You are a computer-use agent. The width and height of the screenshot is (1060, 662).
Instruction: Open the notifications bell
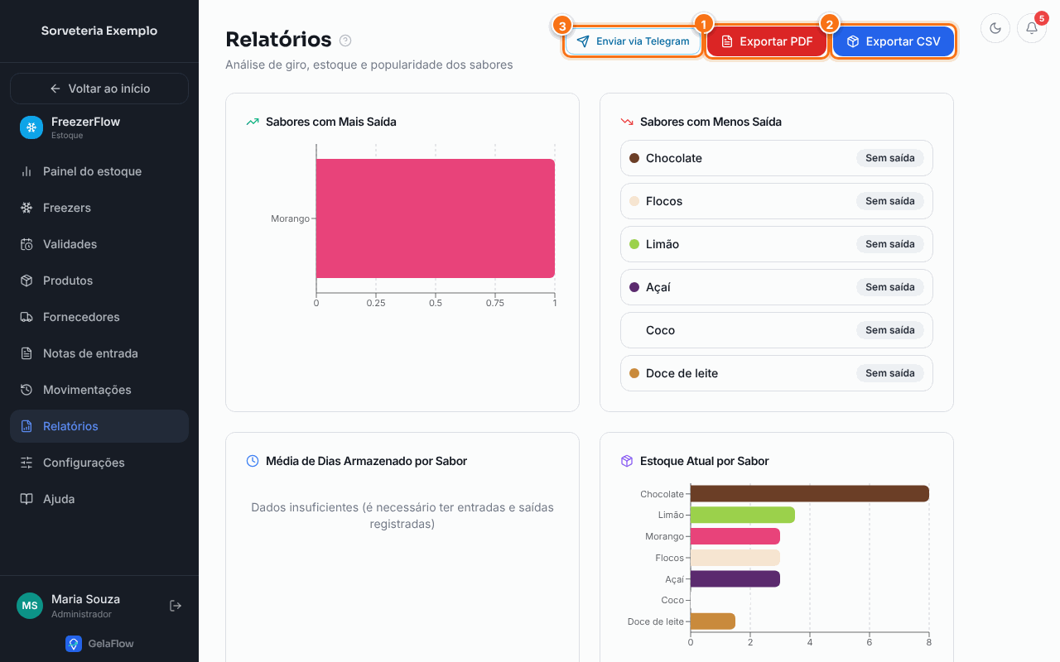[1032, 28]
